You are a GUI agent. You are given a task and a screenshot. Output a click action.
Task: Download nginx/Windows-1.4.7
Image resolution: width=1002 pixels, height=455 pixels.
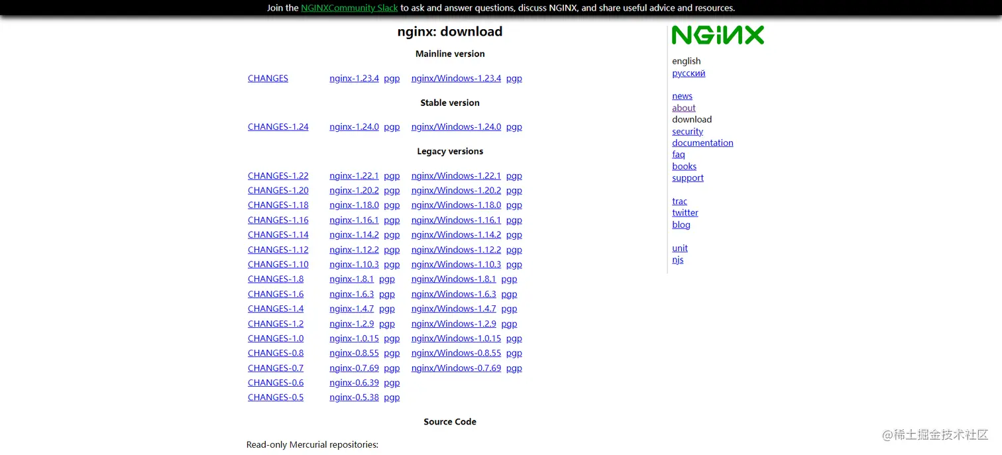[453, 309]
